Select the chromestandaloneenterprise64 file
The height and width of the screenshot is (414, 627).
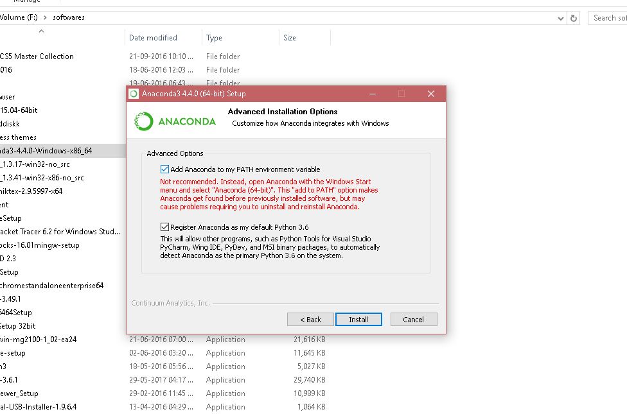tap(52, 286)
